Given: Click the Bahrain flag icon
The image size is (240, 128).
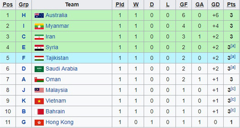Looking at the screenshot, I should pos(39,112).
